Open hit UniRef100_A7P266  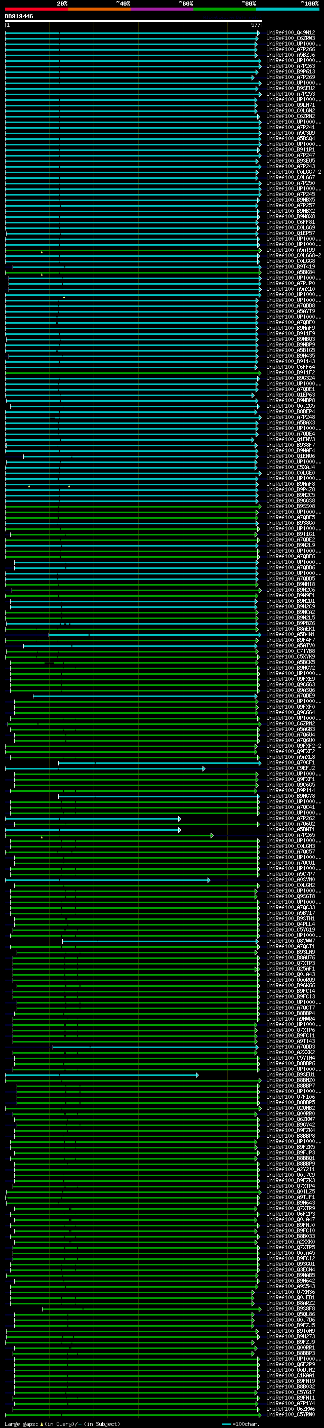point(290,49)
